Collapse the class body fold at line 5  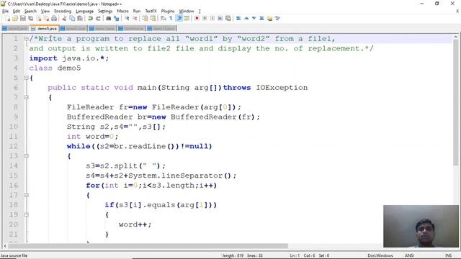coord(27,78)
